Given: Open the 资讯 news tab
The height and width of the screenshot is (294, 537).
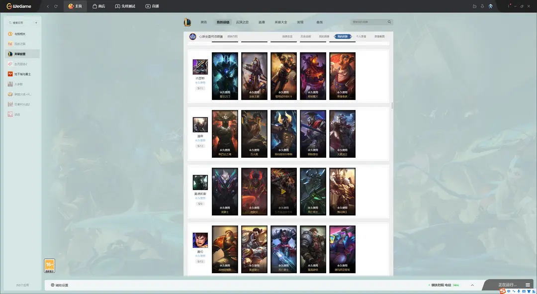Looking at the screenshot, I should [204, 22].
